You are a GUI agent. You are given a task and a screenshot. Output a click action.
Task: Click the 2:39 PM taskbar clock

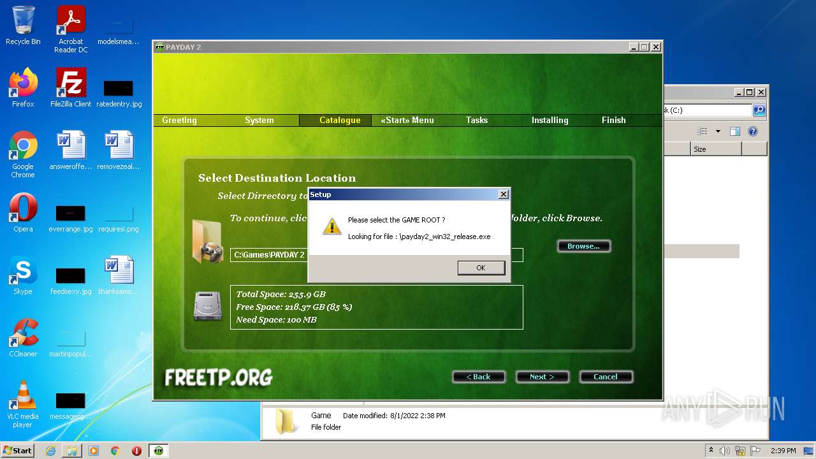(783, 451)
